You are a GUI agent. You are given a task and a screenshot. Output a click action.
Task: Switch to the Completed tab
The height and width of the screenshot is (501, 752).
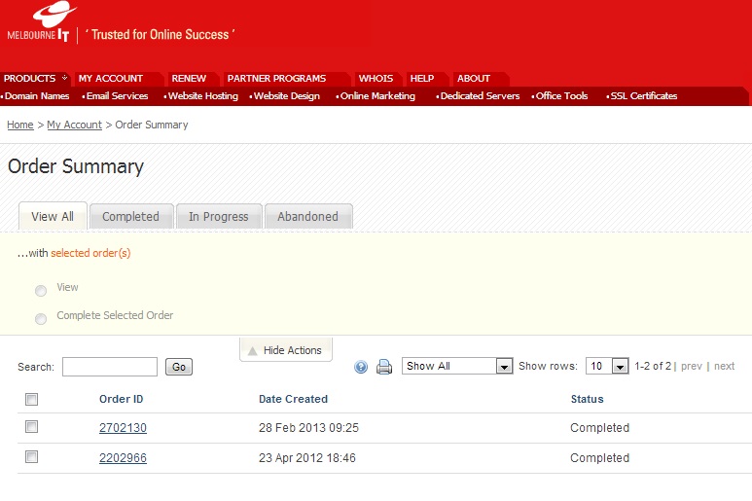[x=131, y=217]
